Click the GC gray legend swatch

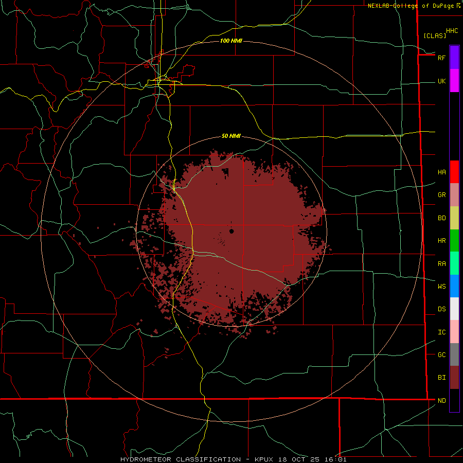(x=454, y=354)
